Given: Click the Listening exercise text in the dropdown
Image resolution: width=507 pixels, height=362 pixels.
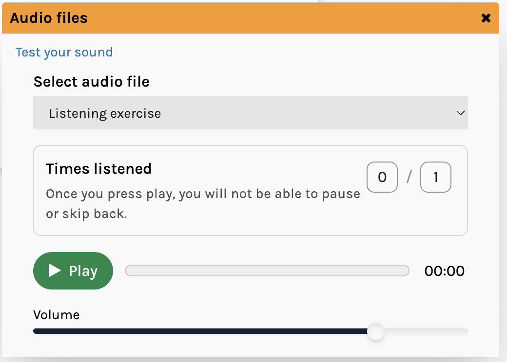Looking at the screenshot, I should (x=105, y=113).
